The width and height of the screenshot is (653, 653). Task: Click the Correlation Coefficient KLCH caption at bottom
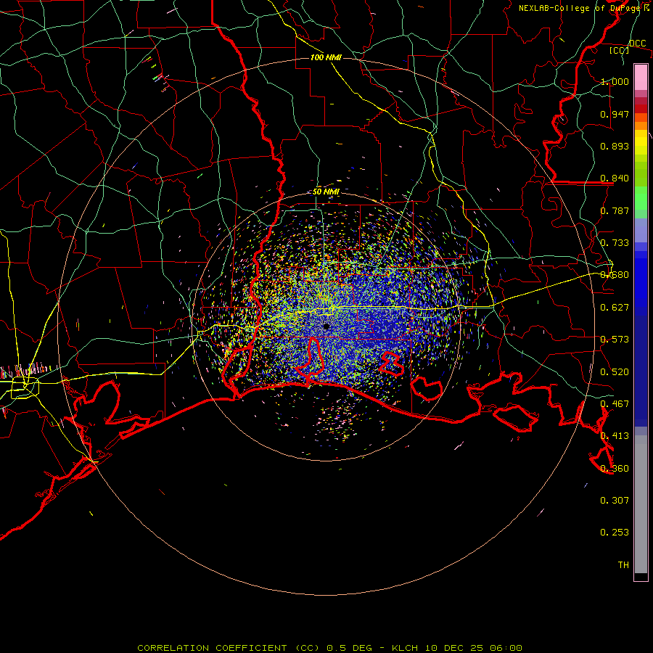pyautogui.click(x=329, y=648)
